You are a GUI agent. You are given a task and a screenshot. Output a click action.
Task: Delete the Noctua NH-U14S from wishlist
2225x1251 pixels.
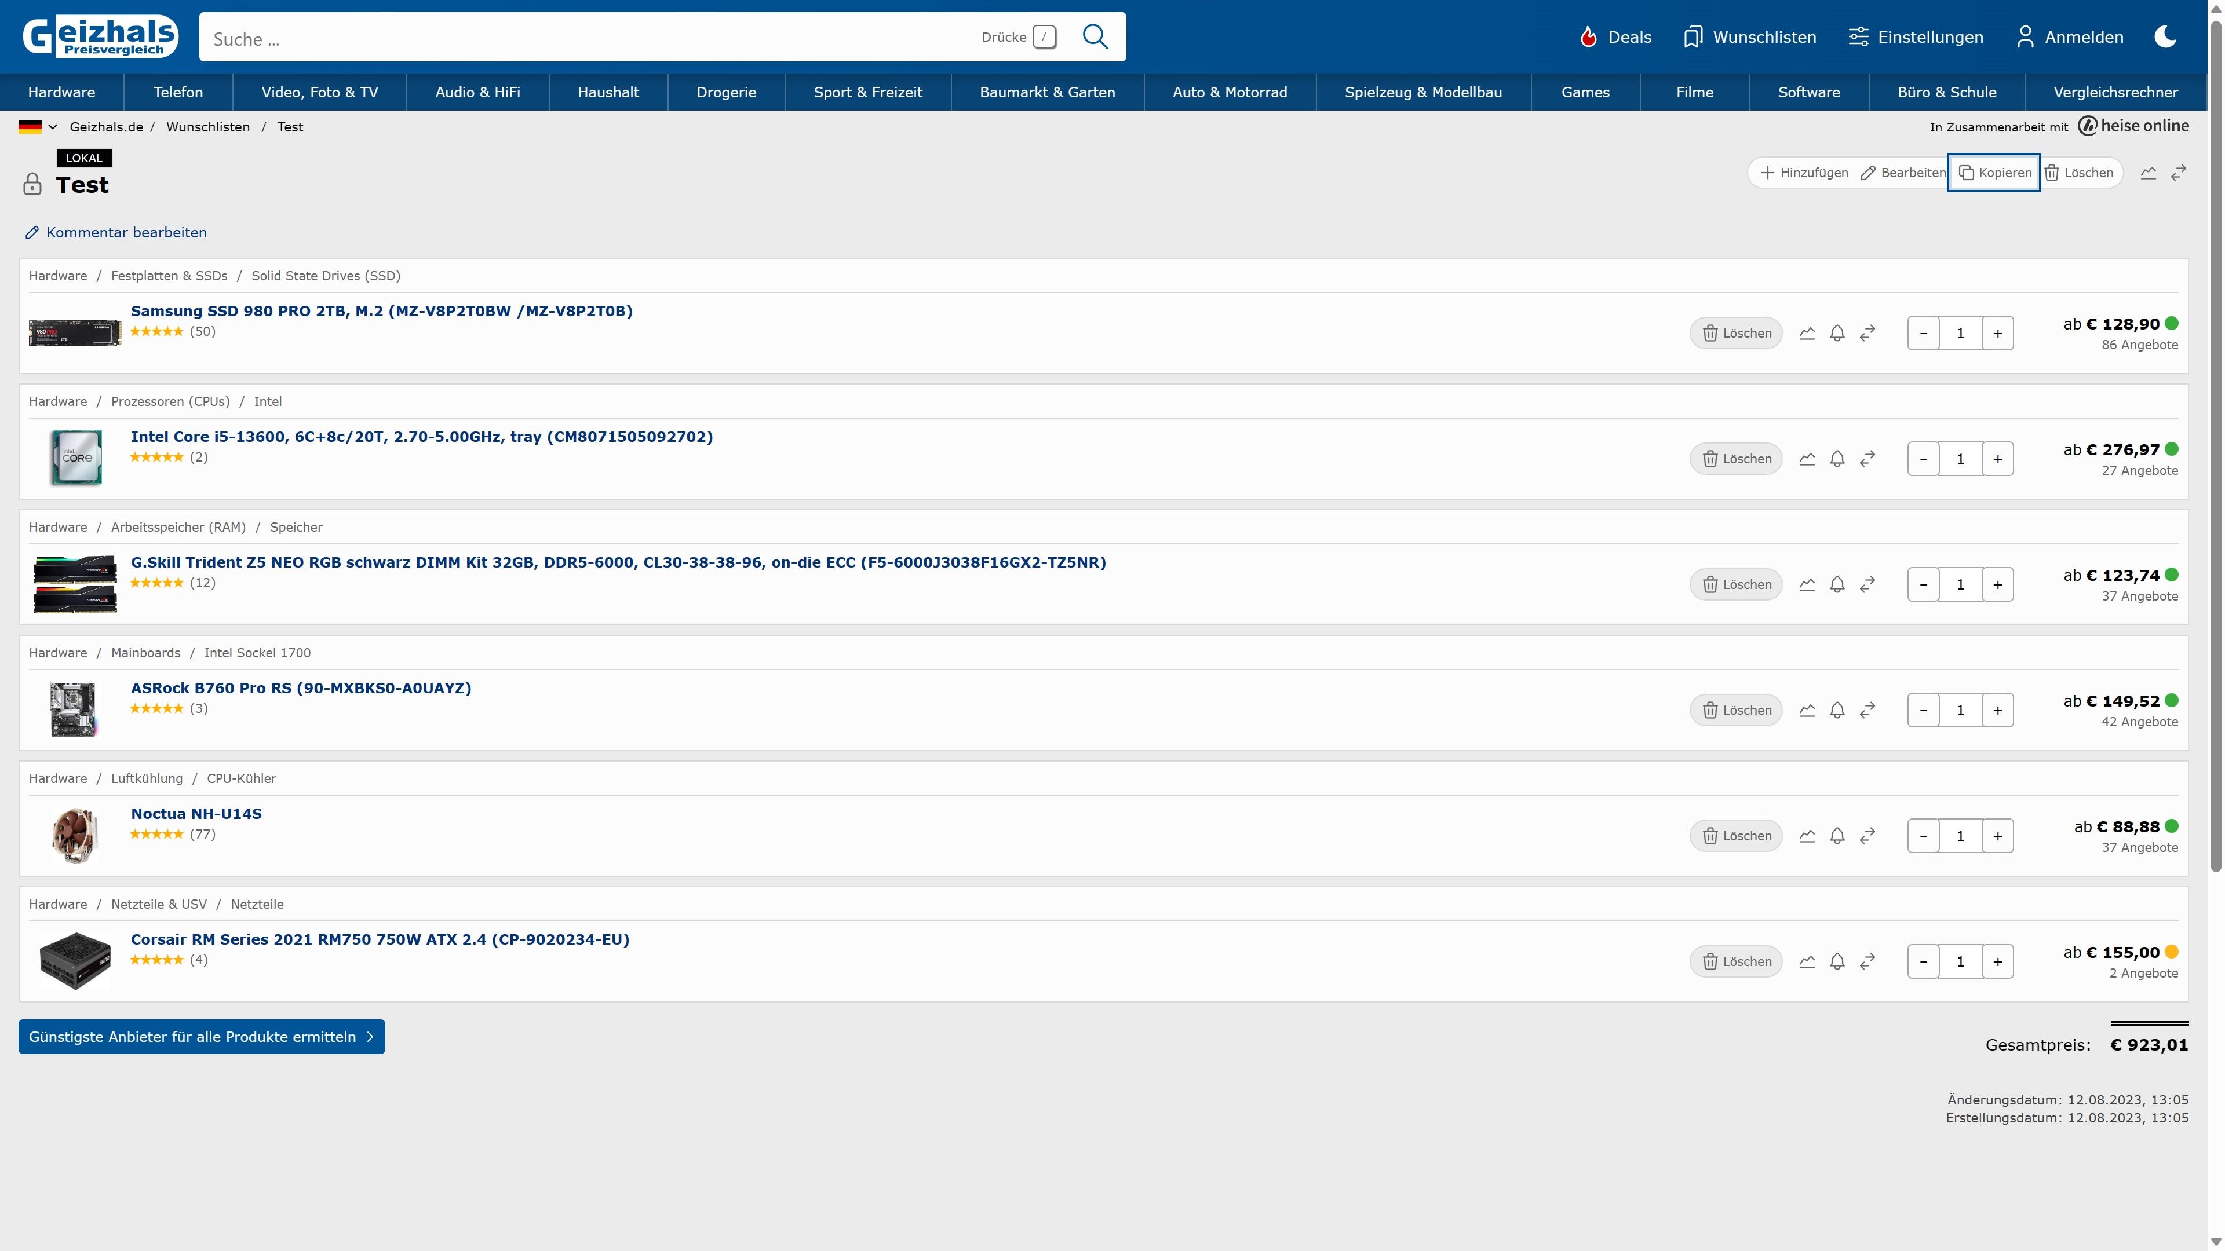[1736, 836]
